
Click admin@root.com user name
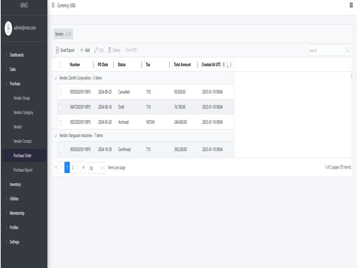point(25,28)
